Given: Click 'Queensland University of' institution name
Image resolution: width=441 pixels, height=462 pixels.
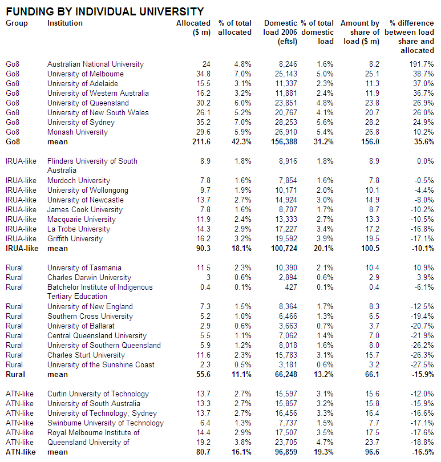Looking at the screenshot, I should pyautogui.click(x=88, y=443).
